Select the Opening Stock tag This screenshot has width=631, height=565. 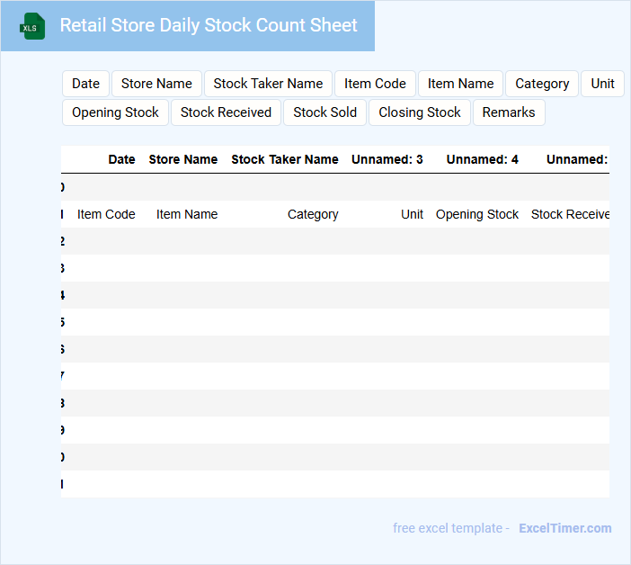[x=115, y=112]
